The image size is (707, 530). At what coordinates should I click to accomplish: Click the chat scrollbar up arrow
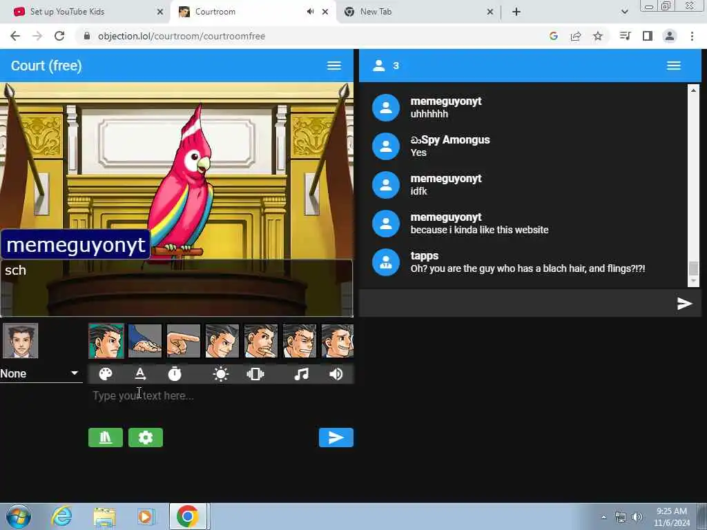(693, 90)
